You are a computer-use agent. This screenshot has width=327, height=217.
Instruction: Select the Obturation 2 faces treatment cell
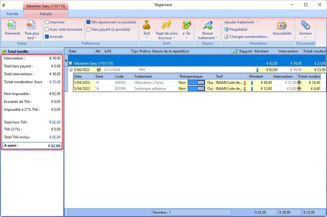pyautogui.click(x=156, y=83)
